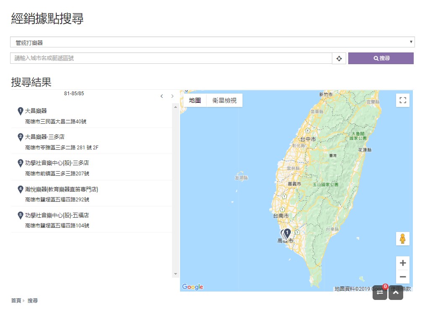The width and height of the screenshot is (433, 310).
Task: Select pin icon number 1 for 大昌樂器
Action: [20, 111]
